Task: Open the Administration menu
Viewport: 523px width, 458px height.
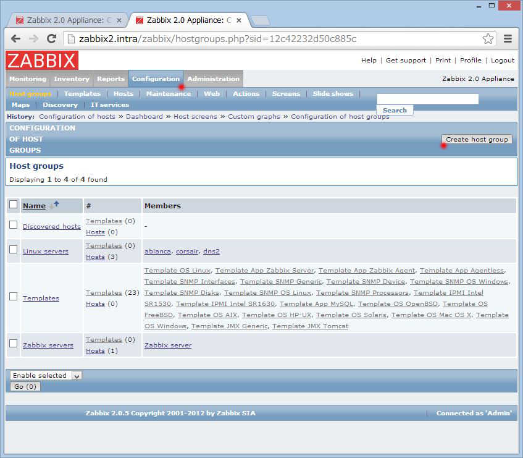Action: (214, 79)
